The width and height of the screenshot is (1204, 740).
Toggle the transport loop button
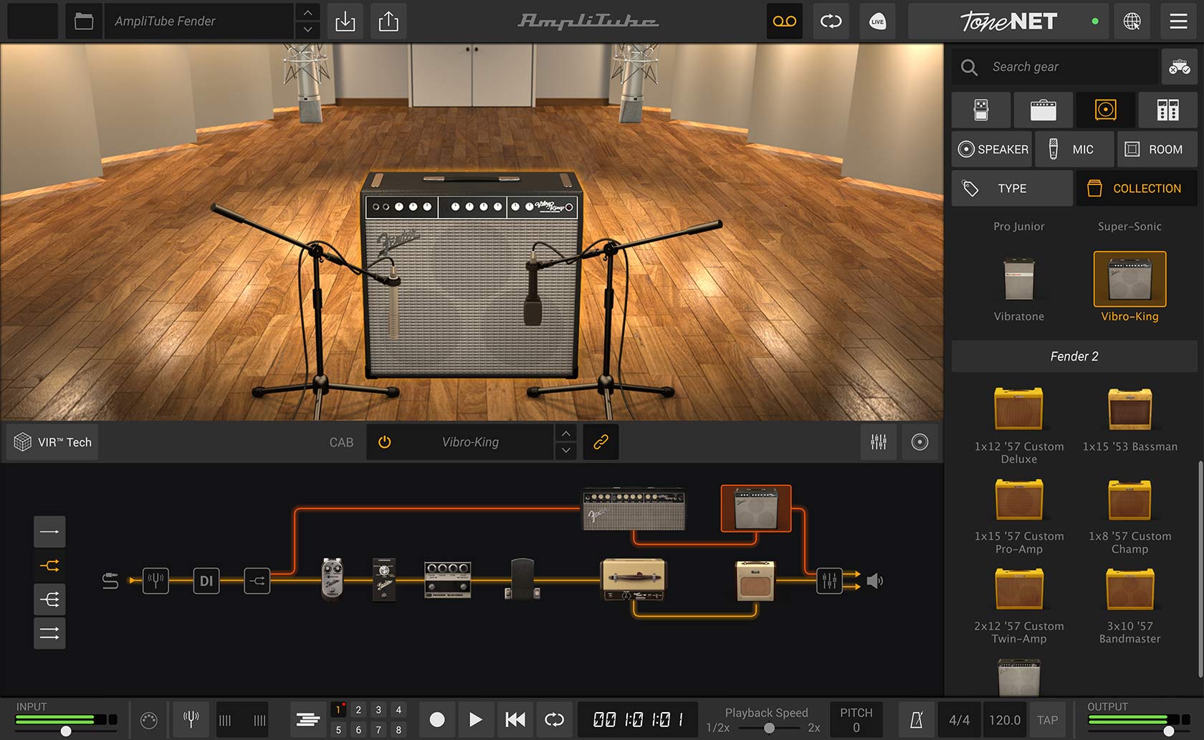(554, 719)
